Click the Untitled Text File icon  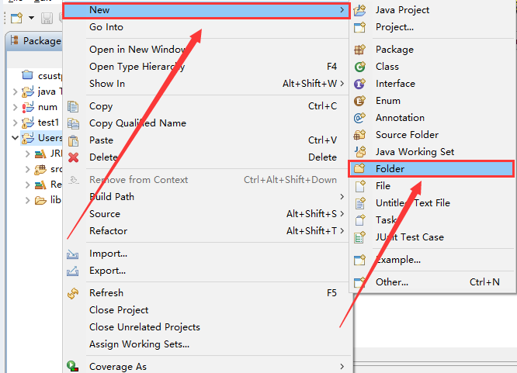coord(359,203)
